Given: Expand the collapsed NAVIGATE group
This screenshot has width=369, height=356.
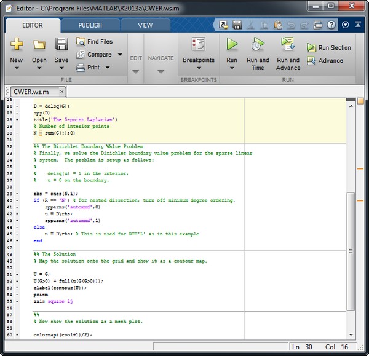Looking at the screenshot, I should 161,71.
